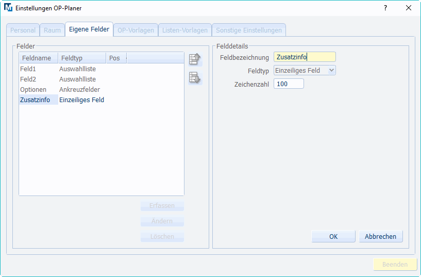Click the Erfassen button
Image resolution: width=421 pixels, height=277 pixels.
(162, 206)
